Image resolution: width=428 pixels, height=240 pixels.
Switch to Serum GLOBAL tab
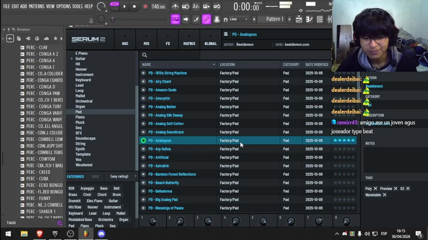[211, 40]
